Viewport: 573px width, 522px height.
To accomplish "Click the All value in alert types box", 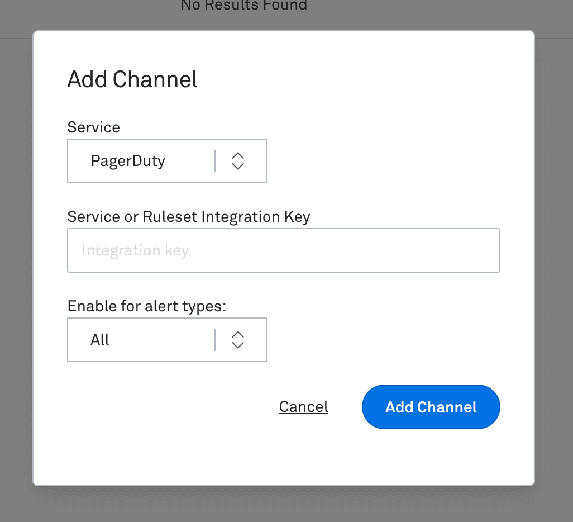I will [100, 340].
